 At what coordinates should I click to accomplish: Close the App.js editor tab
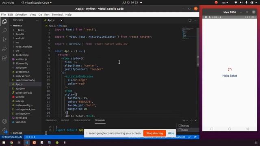pyautogui.click(x=61, y=20)
